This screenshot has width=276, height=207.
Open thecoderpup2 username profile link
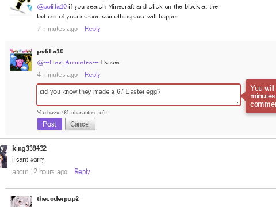[58, 198]
